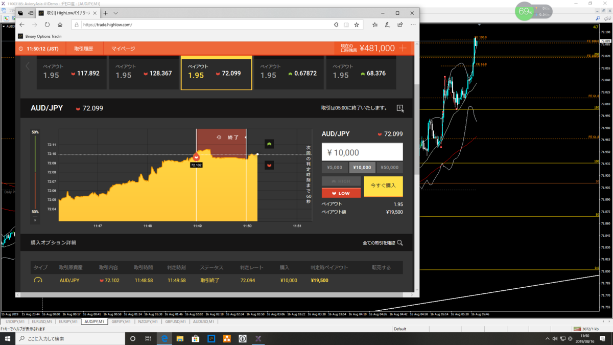The image size is (613, 345).
Task: Select the 0.67872 payout asset card
Action: 289,74
